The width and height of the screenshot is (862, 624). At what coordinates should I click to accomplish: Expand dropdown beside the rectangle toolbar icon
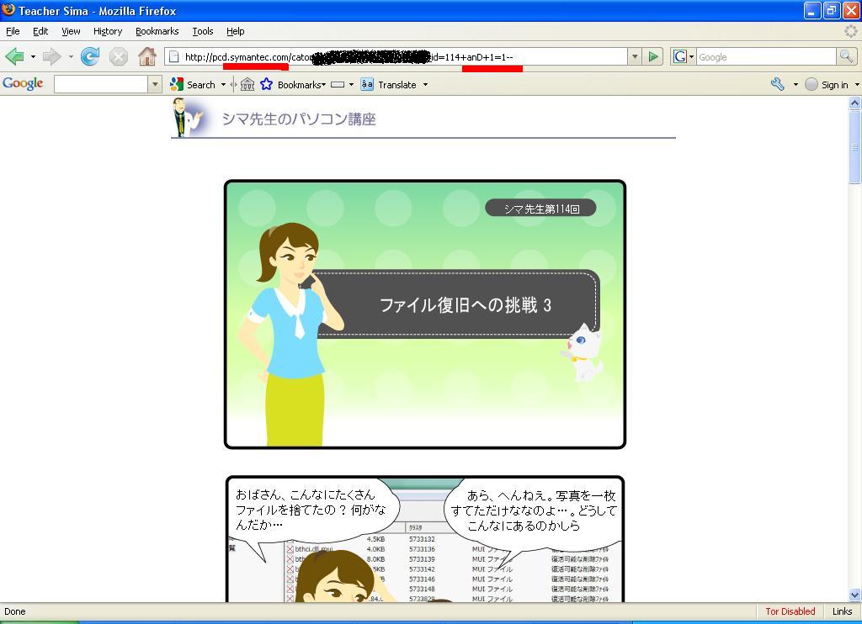click(351, 85)
